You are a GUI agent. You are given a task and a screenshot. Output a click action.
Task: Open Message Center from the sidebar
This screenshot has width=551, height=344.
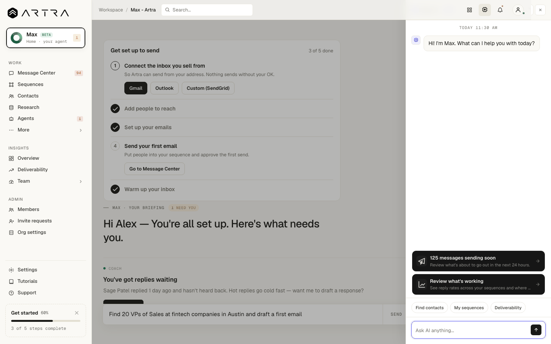point(46,73)
